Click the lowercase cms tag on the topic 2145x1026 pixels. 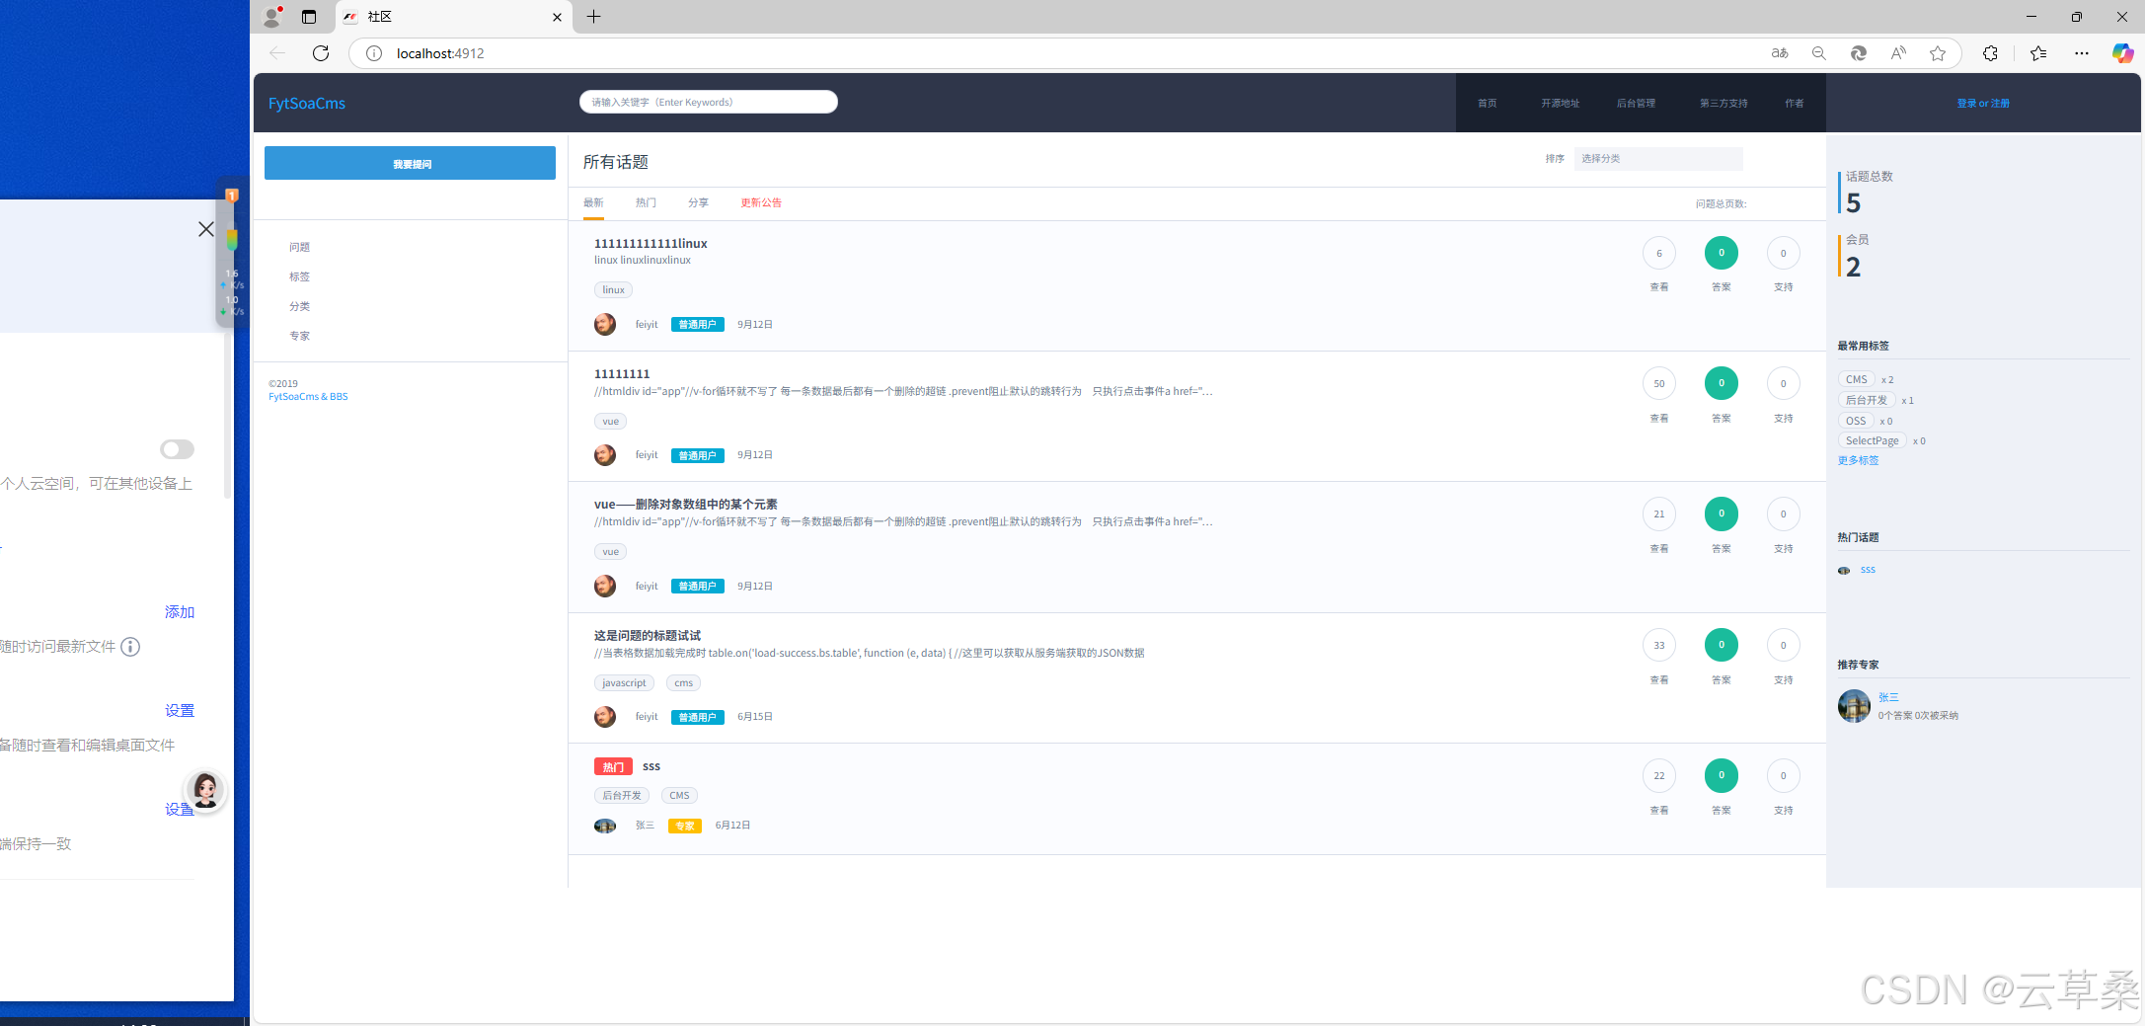683,683
